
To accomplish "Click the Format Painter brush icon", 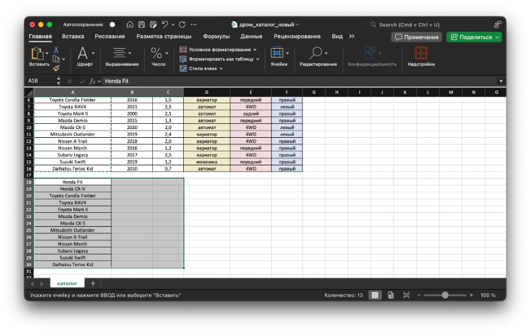I will click(56, 68).
